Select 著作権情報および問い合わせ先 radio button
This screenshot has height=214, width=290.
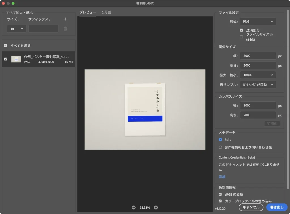pyautogui.click(x=220, y=147)
